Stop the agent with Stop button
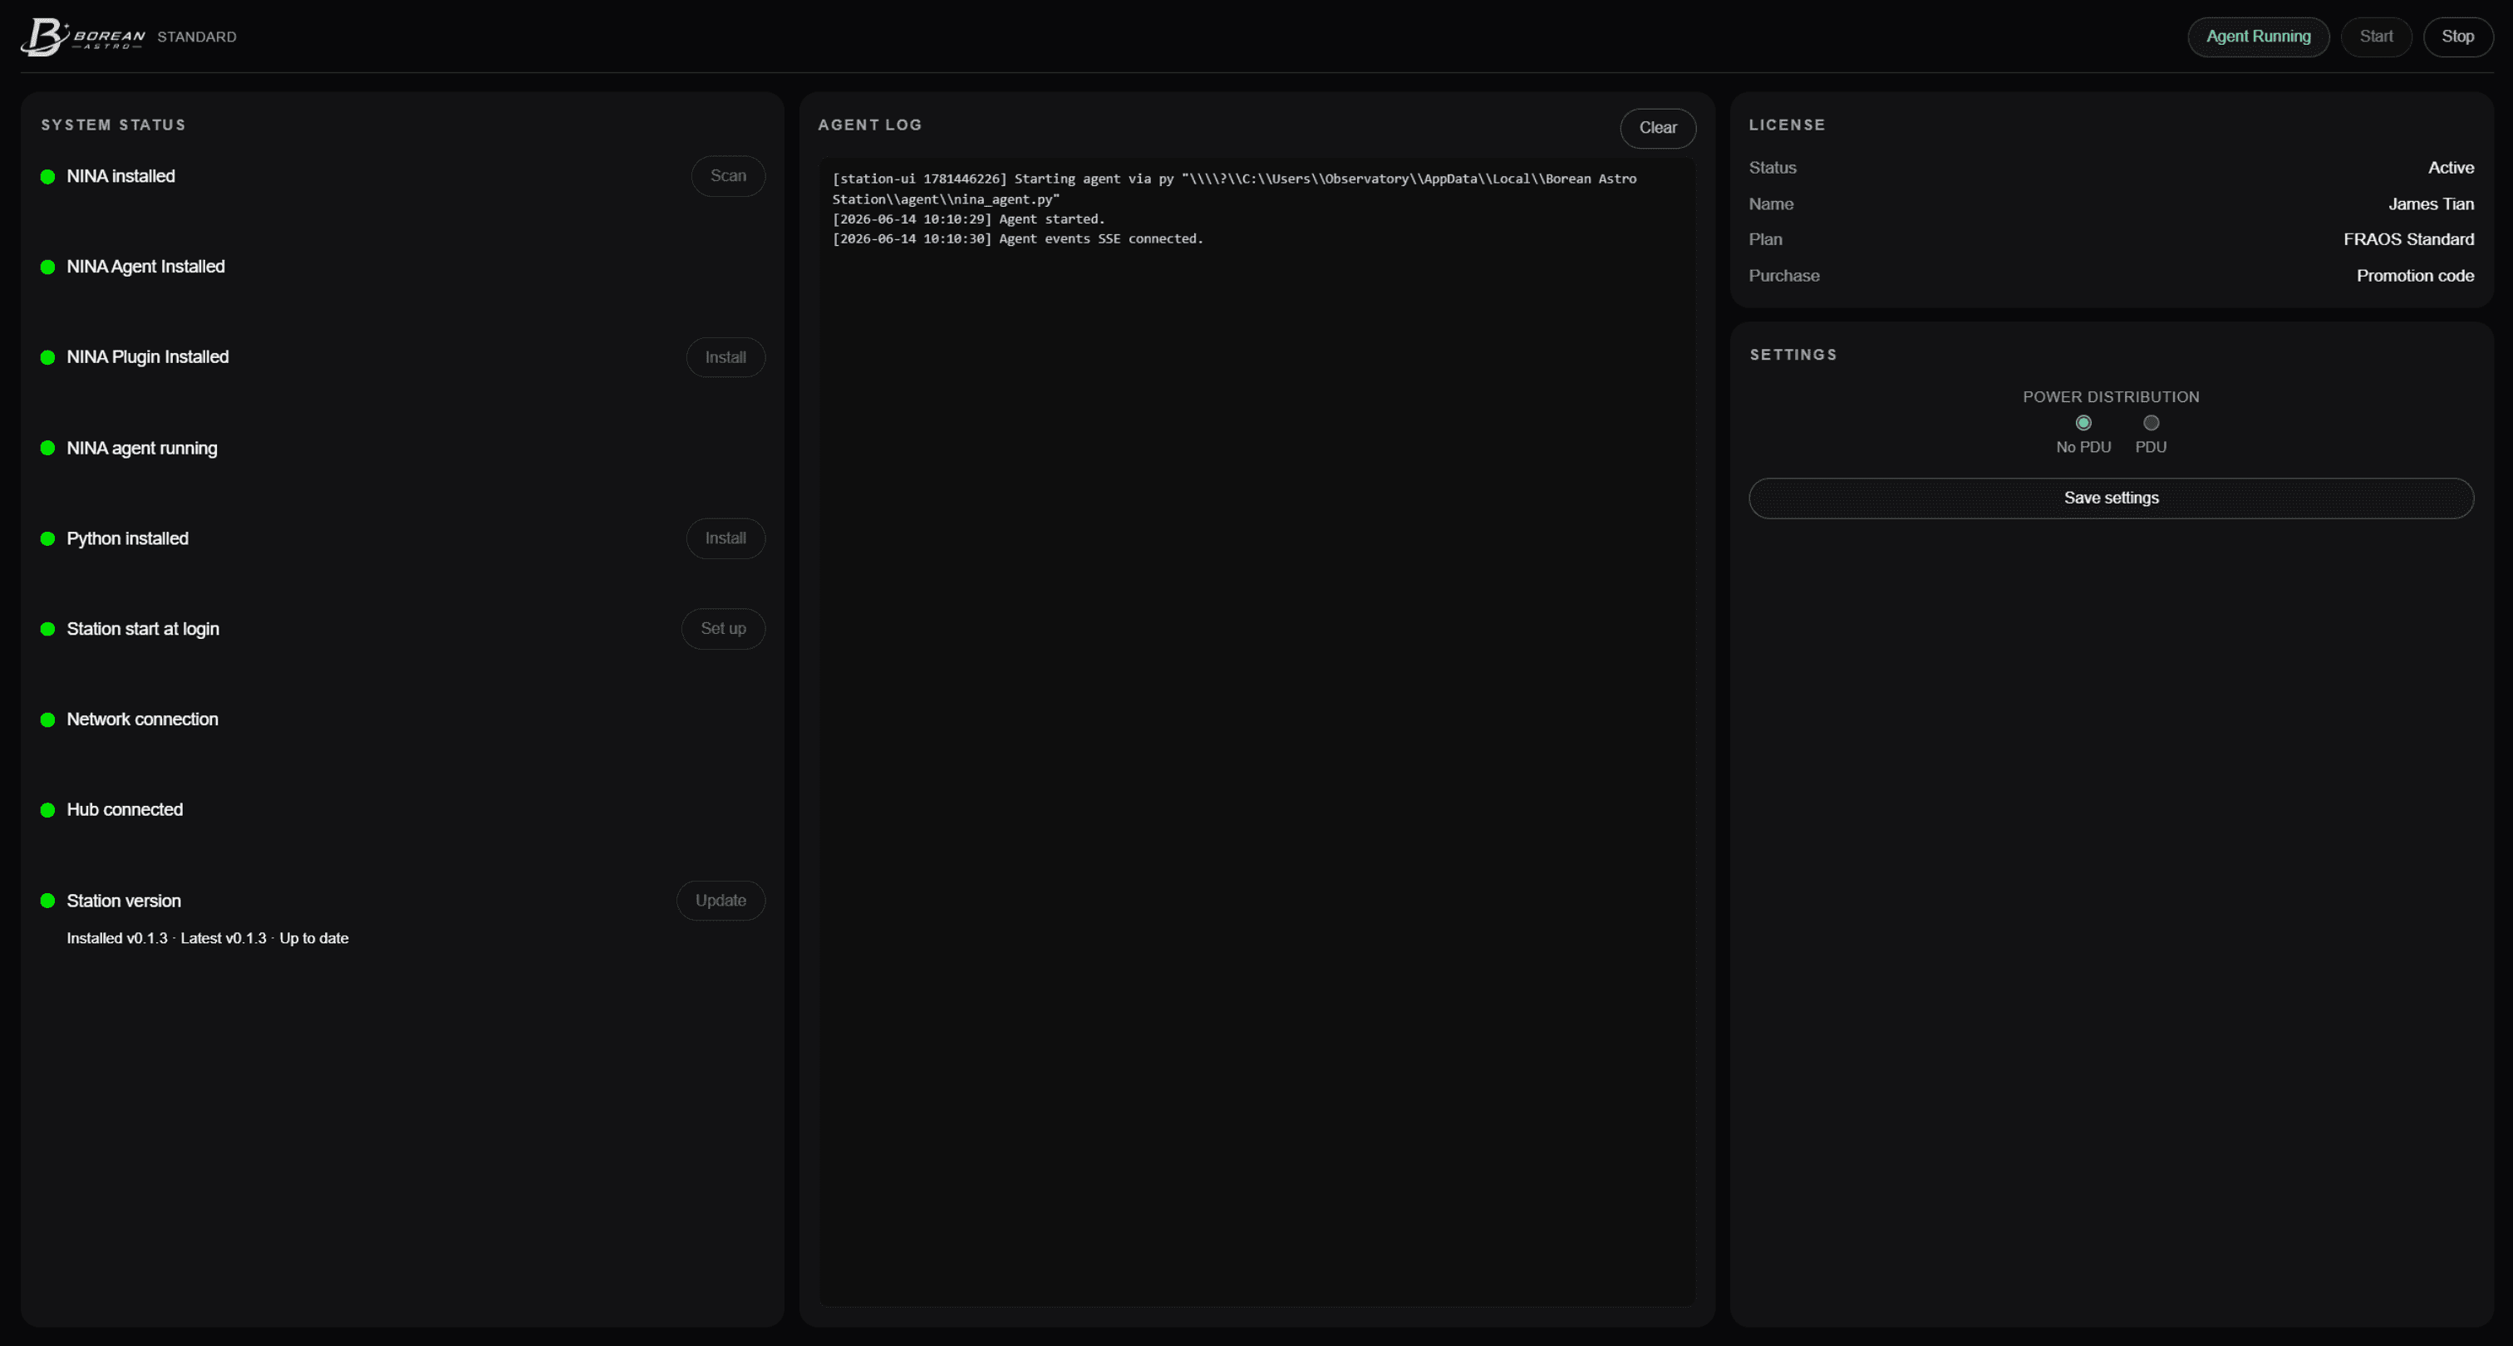 (x=2457, y=37)
